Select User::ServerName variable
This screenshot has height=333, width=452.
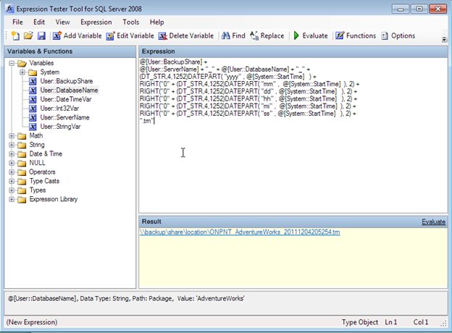pyautogui.click(x=64, y=117)
